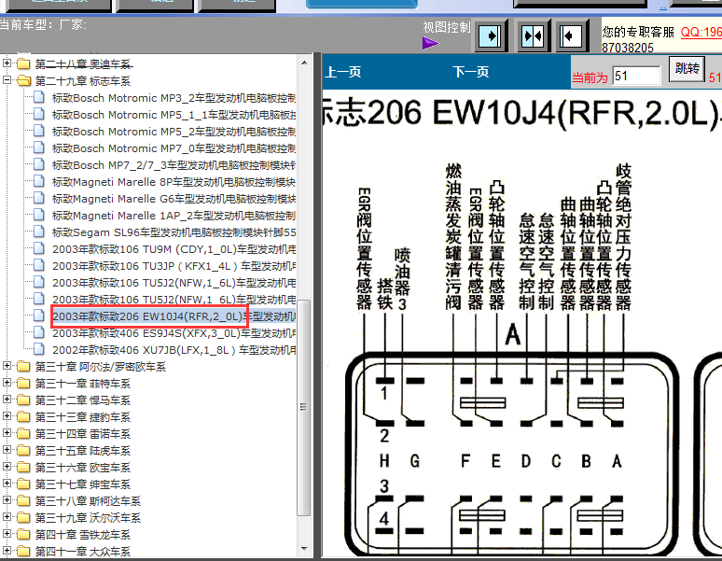Open 标致Magneti Marelle 8P document
The image size is (722, 561).
pyautogui.click(x=174, y=182)
